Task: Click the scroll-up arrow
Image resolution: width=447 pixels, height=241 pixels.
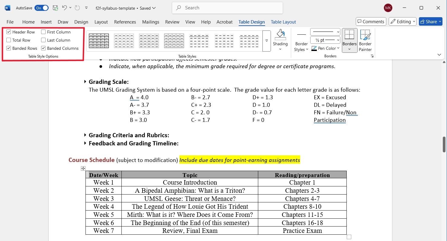Action: coord(444,62)
